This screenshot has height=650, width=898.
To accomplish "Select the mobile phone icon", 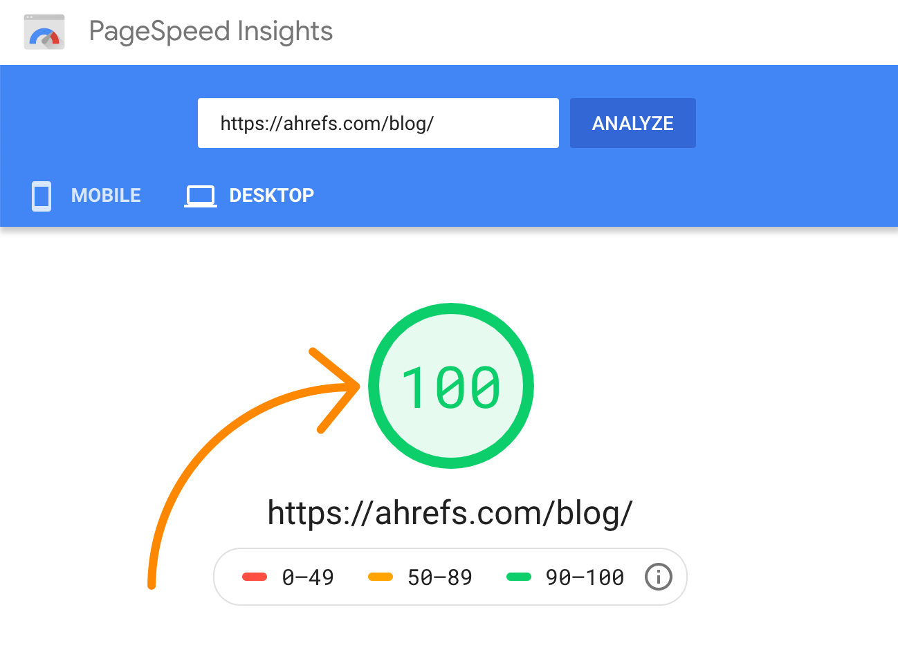I will (41, 196).
